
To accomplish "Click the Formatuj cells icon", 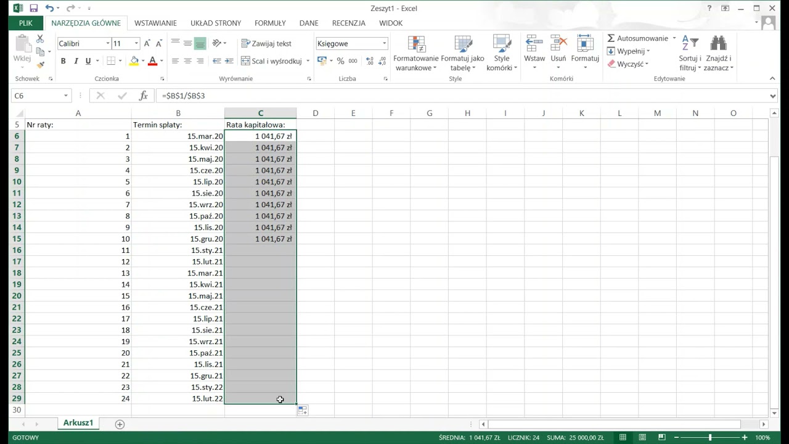I will click(585, 52).
